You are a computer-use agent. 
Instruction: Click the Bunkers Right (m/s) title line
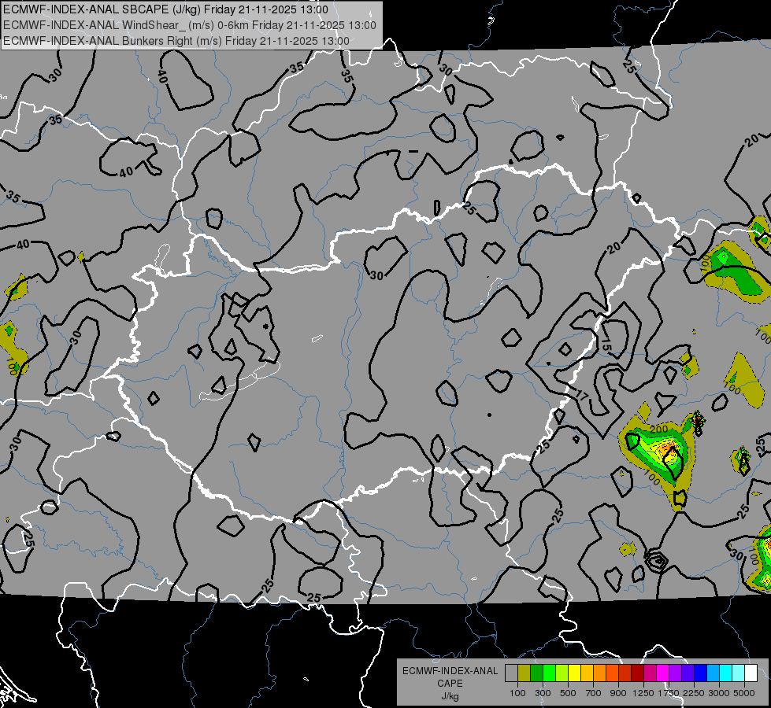176,41
